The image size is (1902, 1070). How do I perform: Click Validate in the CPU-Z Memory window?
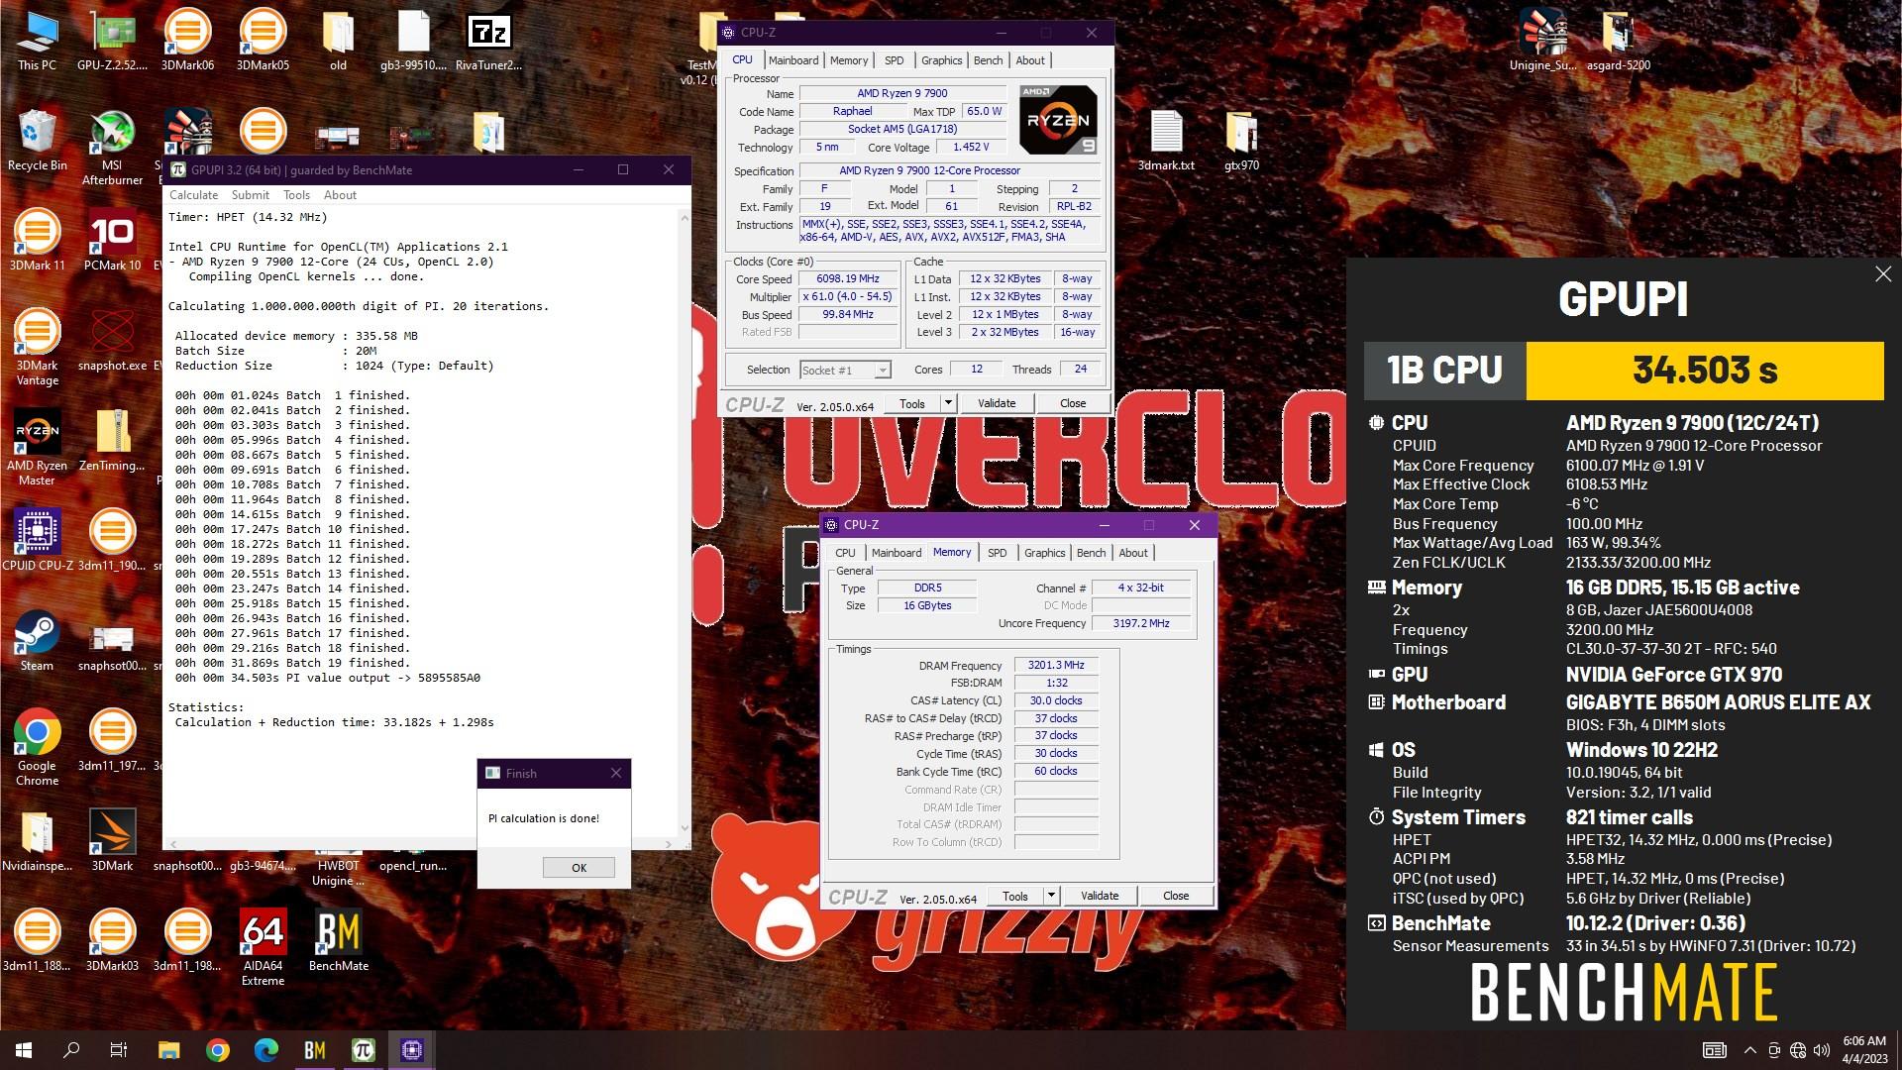(x=1099, y=896)
